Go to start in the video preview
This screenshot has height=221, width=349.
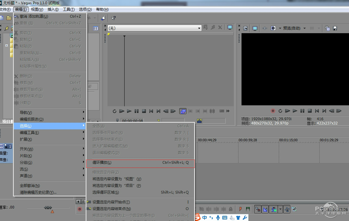click(317, 111)
